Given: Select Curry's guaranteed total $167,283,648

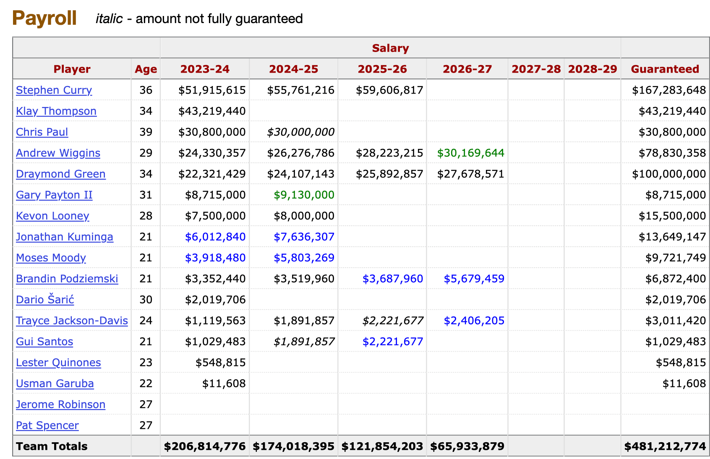Looking at the screenshot, I should pos(669,90).
